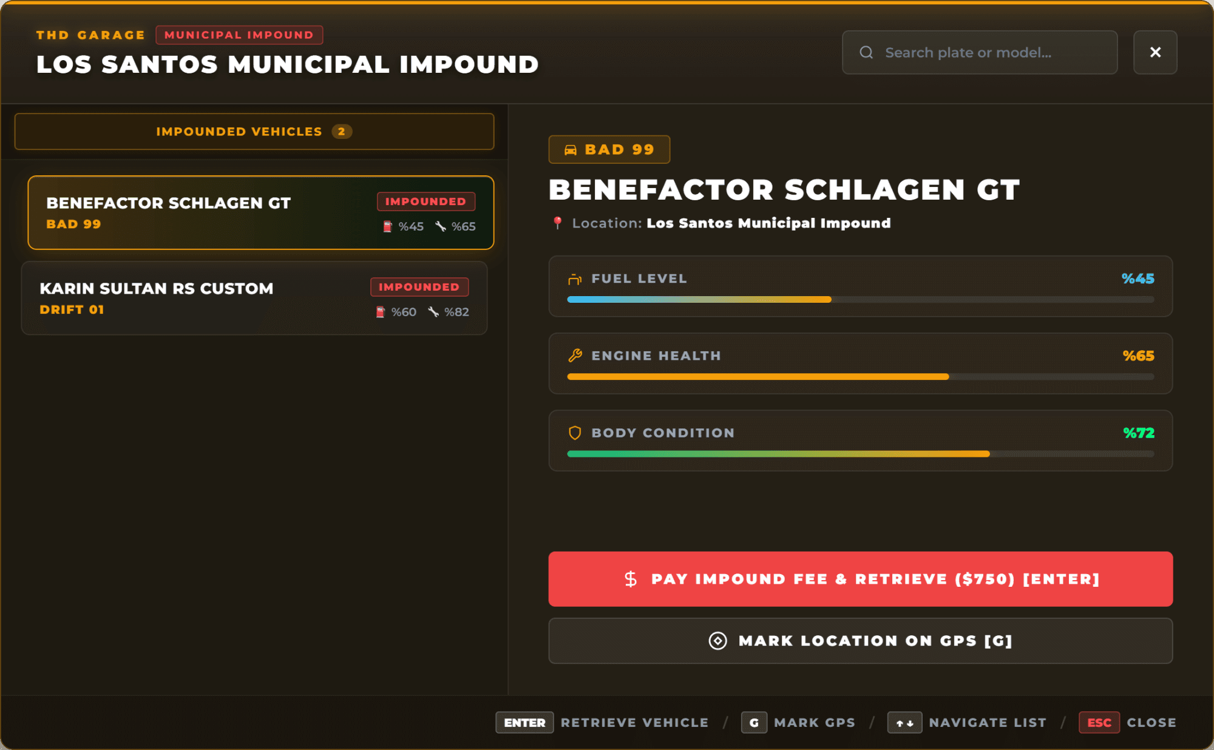Select the Karin Sultan RS Custom card
Screen dimensions: 1214x750
tap(254, 298)
